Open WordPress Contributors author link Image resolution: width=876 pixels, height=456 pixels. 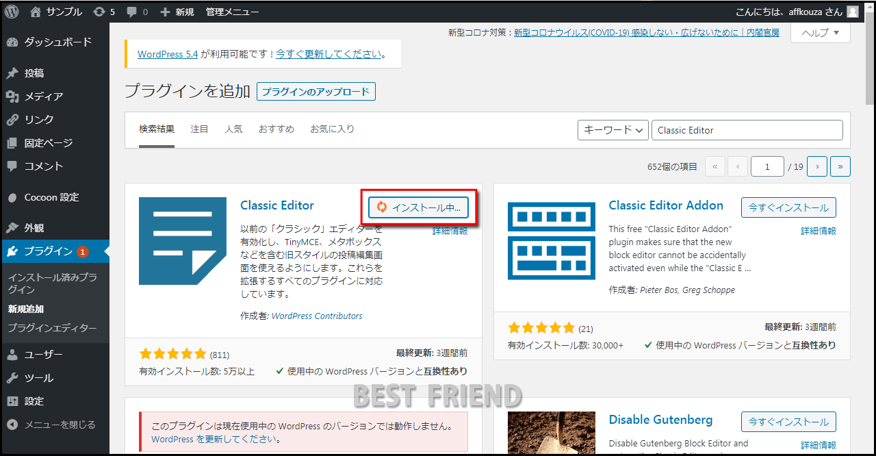pos(317,316)
